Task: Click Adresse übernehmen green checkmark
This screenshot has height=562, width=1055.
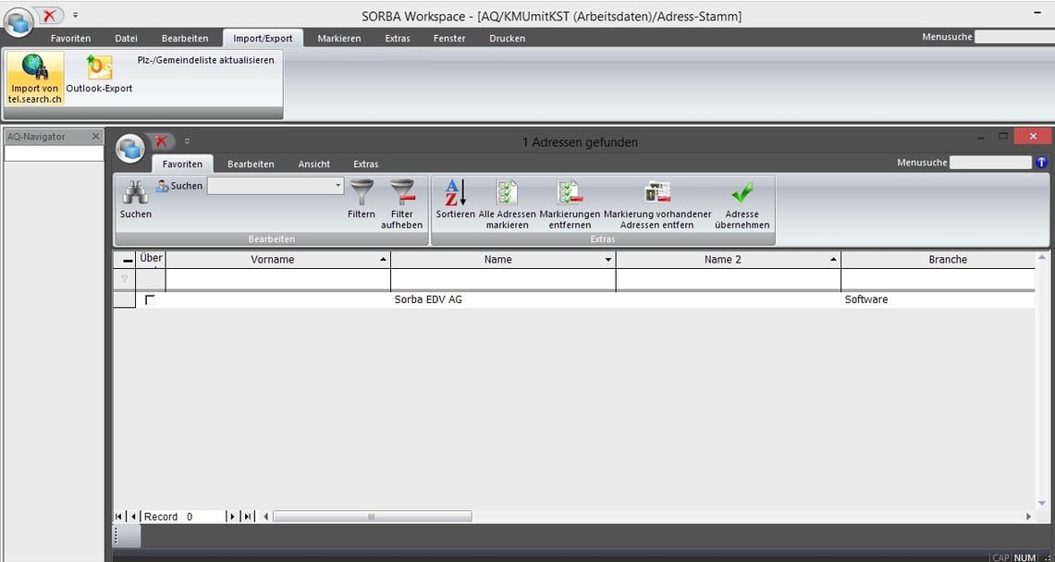Action: point(742,192)
